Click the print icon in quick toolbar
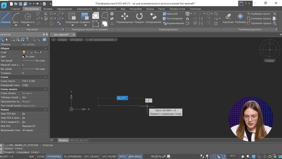 pyautogui.click(x=44, y=4)
